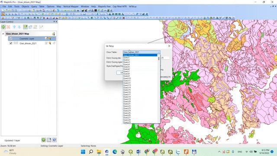Open Windows taskbar Search

point(91,152)
